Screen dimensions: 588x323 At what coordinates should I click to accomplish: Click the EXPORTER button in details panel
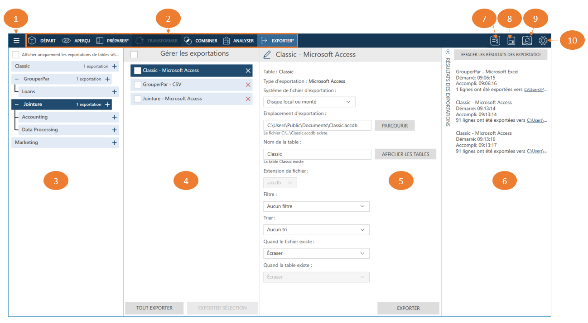coord(409,308)
